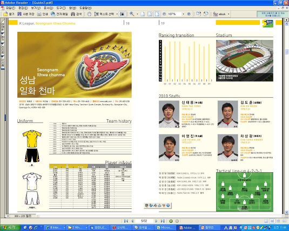This screenshot has height=231, width=289.
Task: Expand the text select tool dropdown arrow
Action: tap(117, 14)
